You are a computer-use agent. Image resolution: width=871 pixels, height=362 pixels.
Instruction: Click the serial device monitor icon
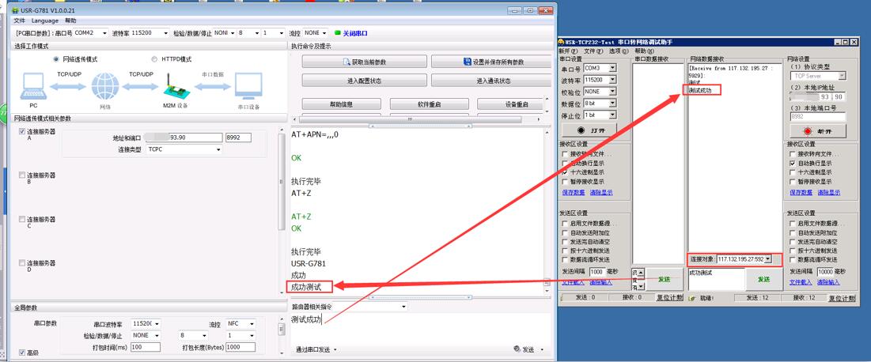(248, 87)
